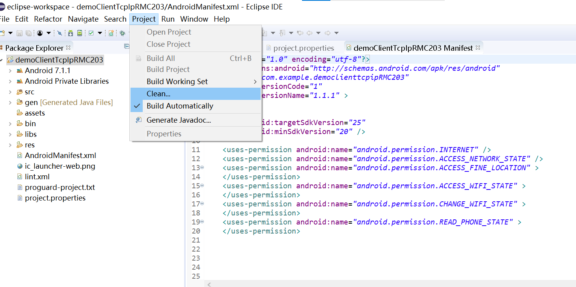Open dropdown next to the user profile icon
The image size is (576, 287).
point(48,33)
